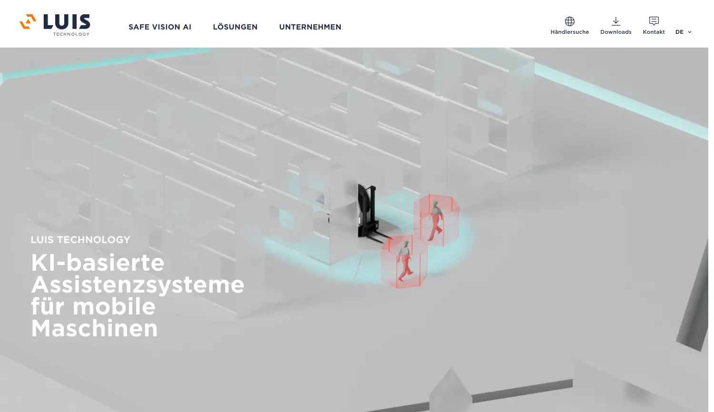
Task: Click the speech bubble icon above Kontakt
Action: coord(654,20)
